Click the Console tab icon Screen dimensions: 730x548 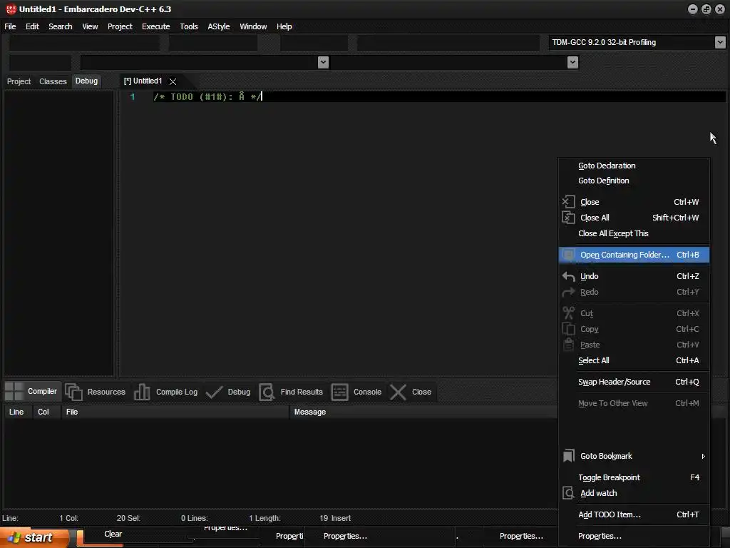point(340,392)
